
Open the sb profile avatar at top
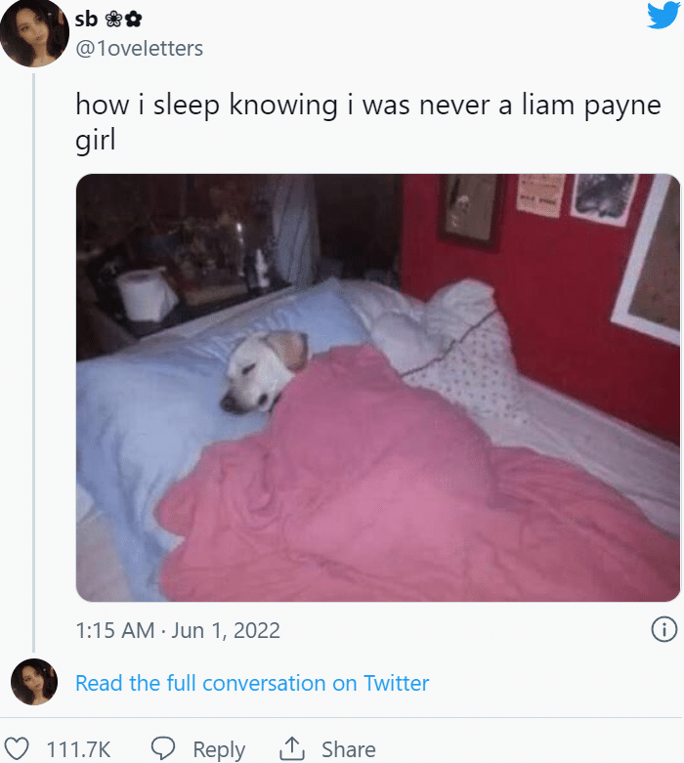(x=34, y=32)
